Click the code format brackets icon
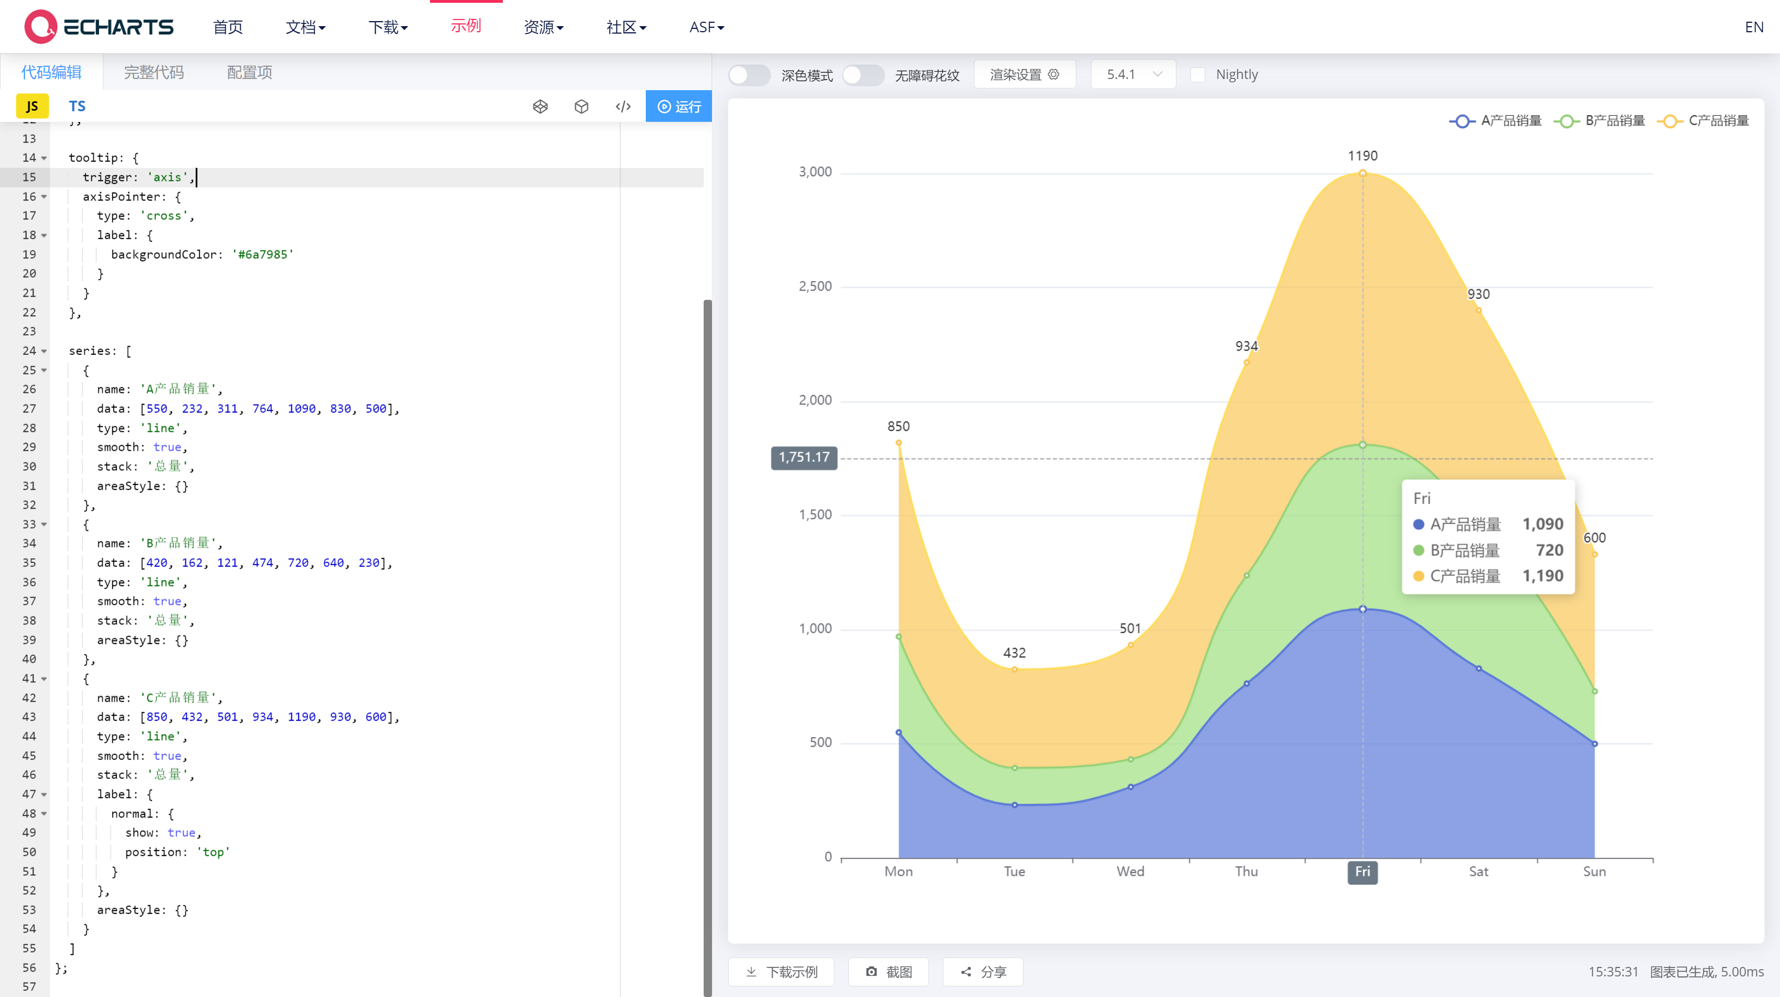1780x997 pixels. click(622, 106)
